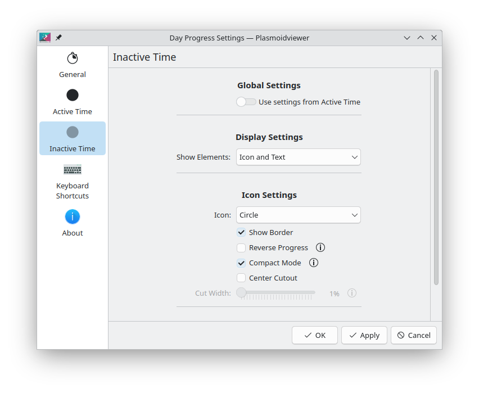Viewport: 479px width, 393px height.
Task: Click the Display Settings heading
Action: (269, 137)
